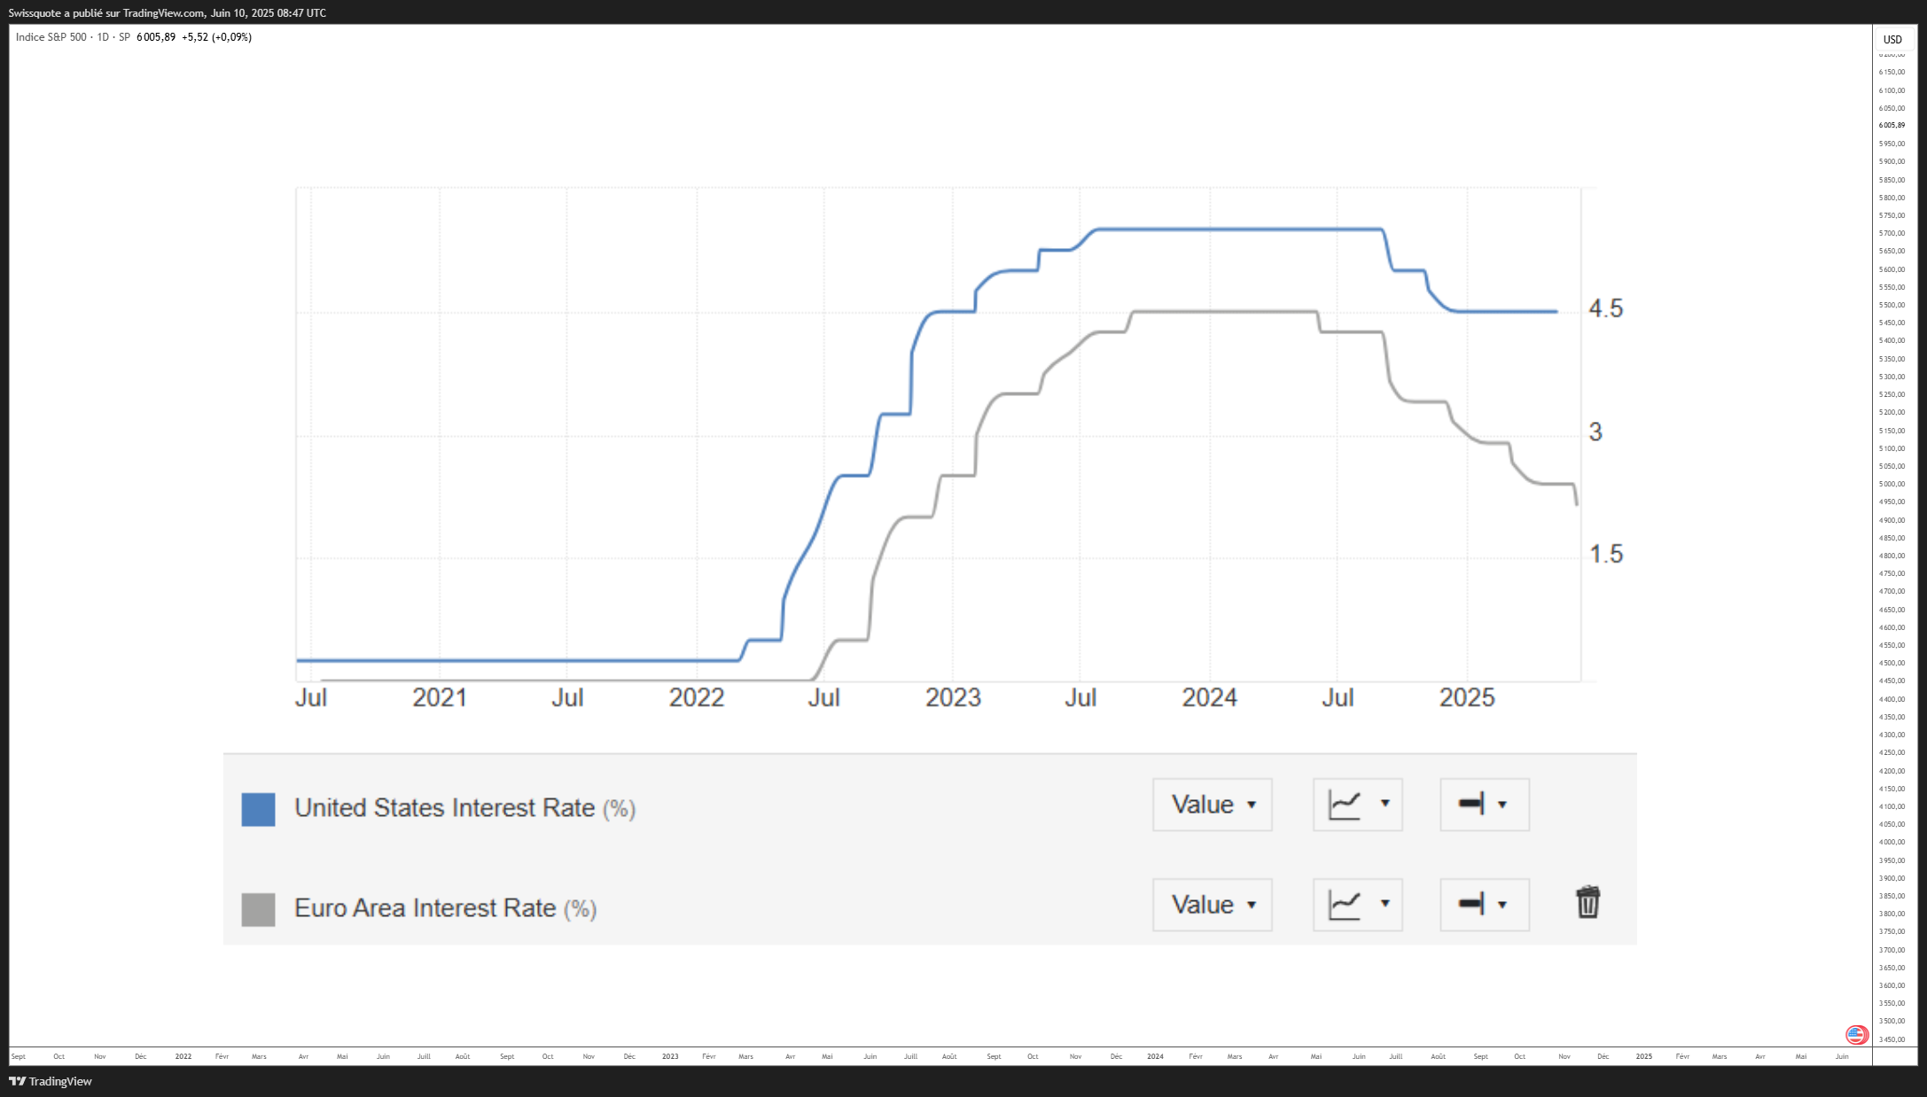The height and width of the screenshot is (1097, 1927).
Task: Click the 3 450,00 price axis label
Action: [x=1892, y=1039]
